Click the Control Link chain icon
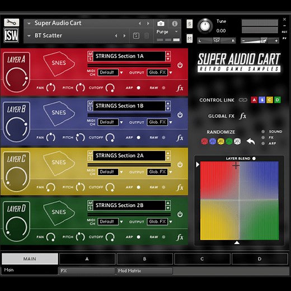 pyautogui.click(x=243, y=100)
